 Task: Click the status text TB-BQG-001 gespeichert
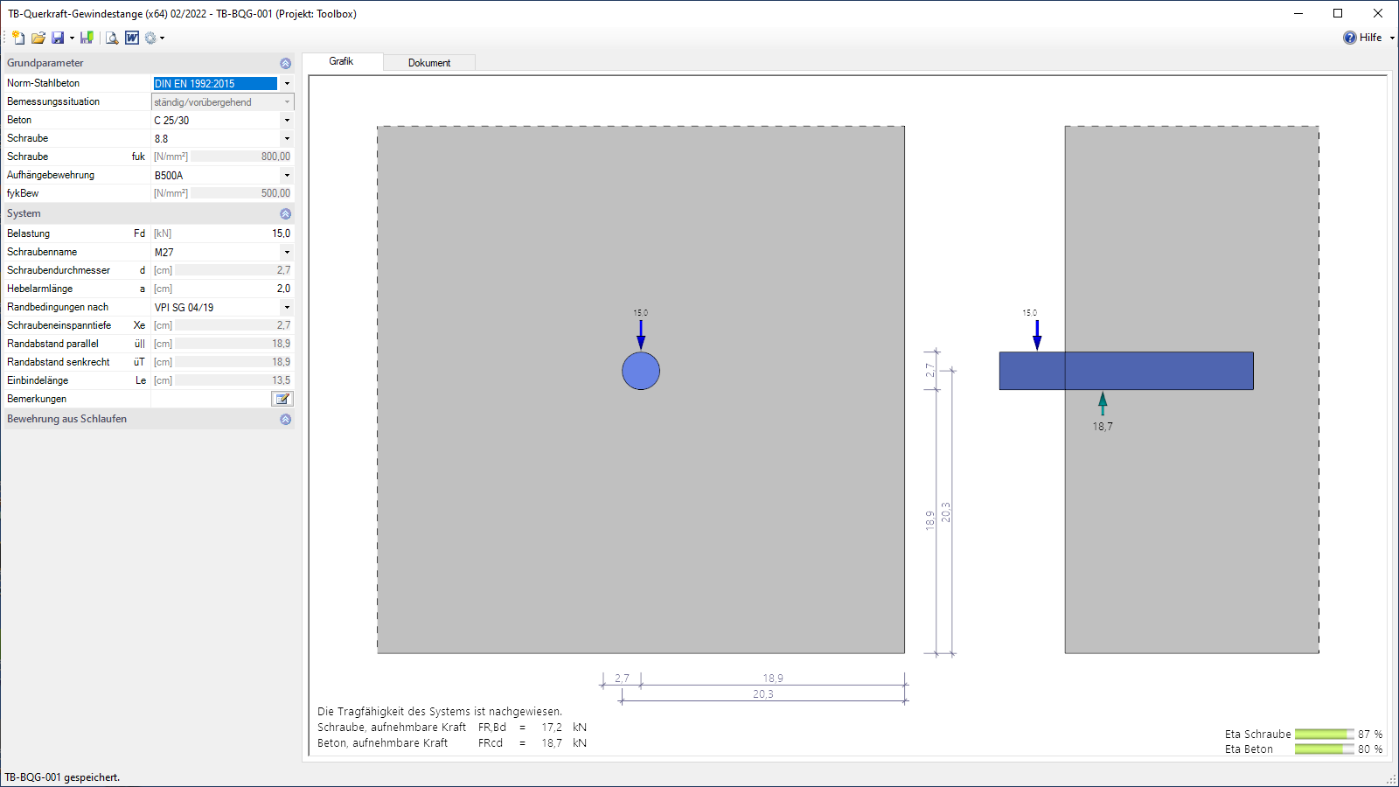click(62, 777)
